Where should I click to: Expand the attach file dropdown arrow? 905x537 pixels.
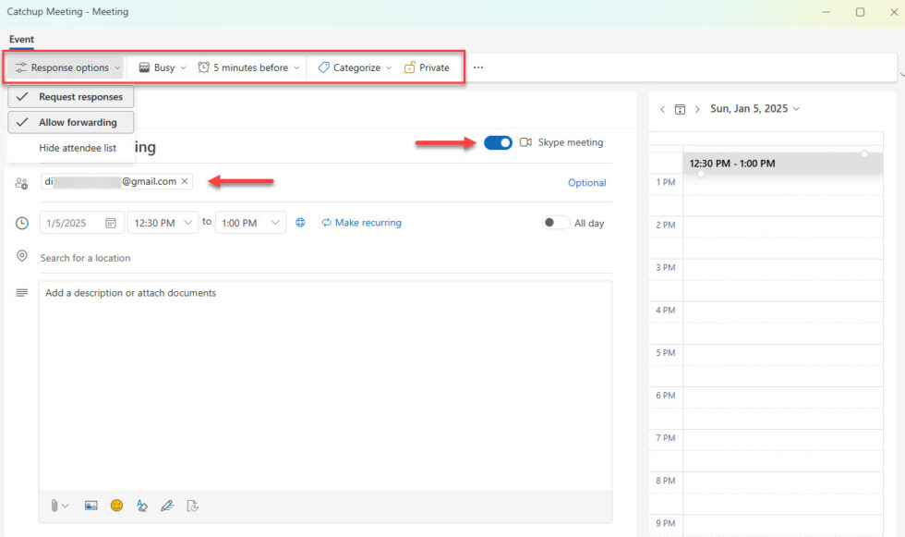(x=66, y=506)
